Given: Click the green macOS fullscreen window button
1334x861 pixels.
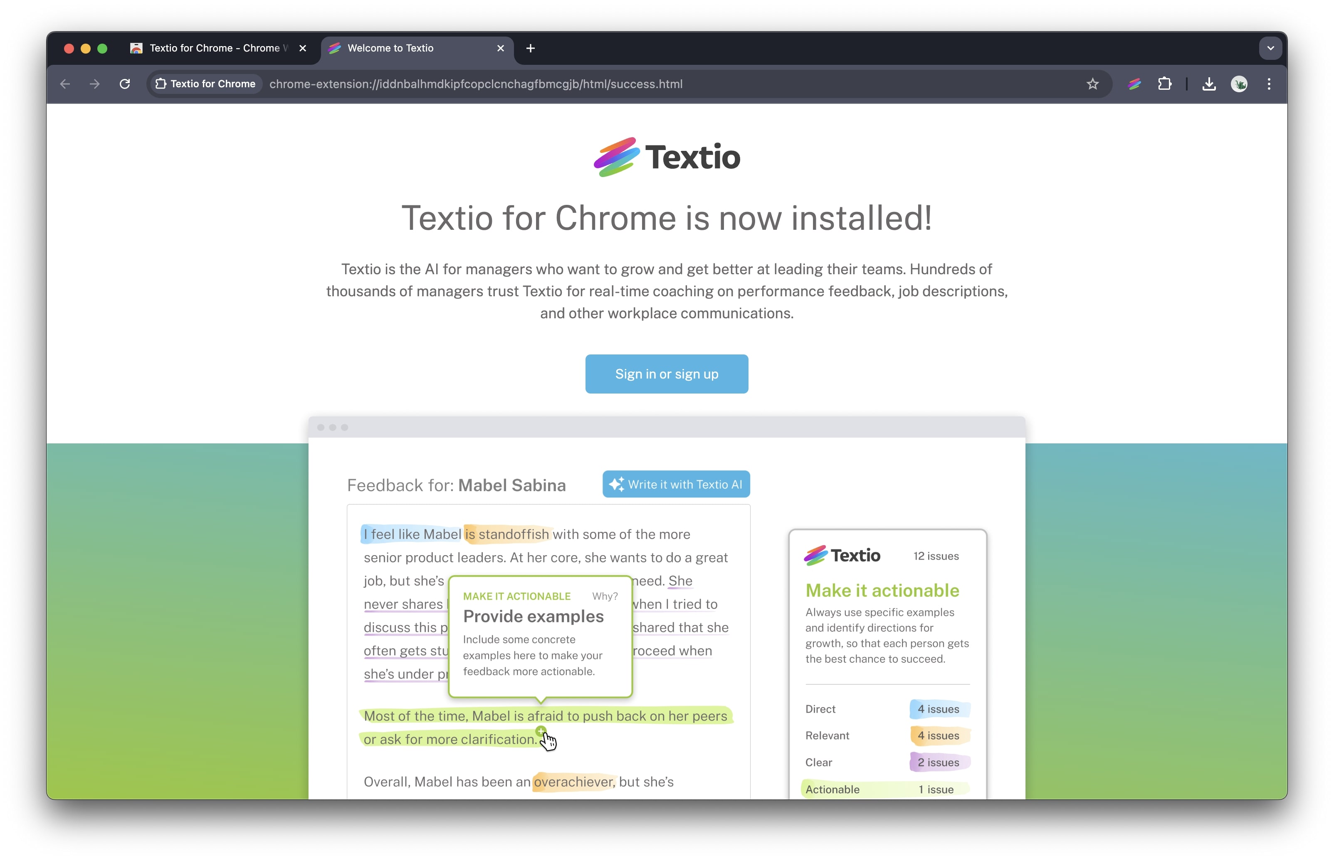Looking at the screenshot, I should click(x=102, y=48).
